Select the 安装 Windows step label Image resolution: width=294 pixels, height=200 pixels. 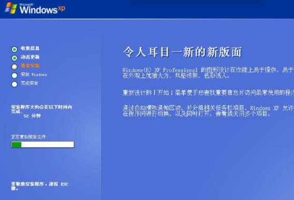point(34,75)
